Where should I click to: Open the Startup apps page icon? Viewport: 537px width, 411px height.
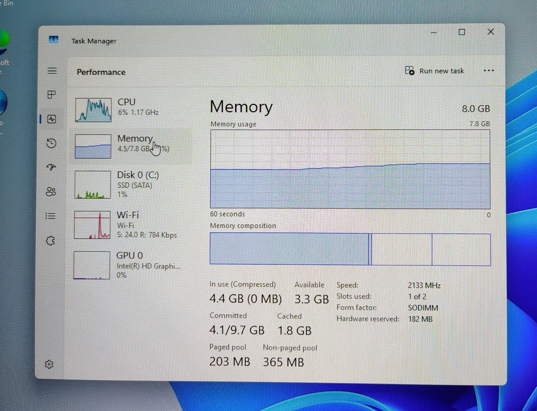coord(51,167)
